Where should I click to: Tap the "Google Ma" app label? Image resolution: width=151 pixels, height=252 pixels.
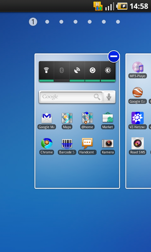47,127
